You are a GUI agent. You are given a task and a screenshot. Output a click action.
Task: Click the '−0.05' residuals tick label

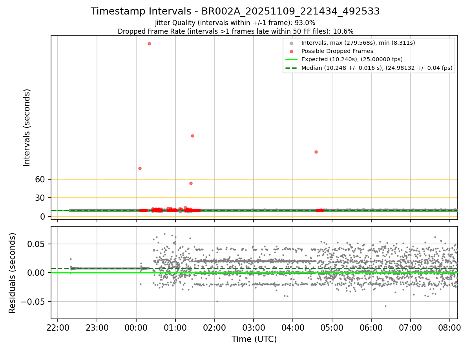tap(34, 302)
